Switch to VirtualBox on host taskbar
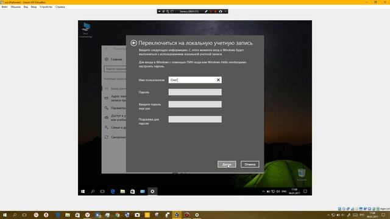The height and width of the screenshot is (219, 390). click(x=177, y=215)
